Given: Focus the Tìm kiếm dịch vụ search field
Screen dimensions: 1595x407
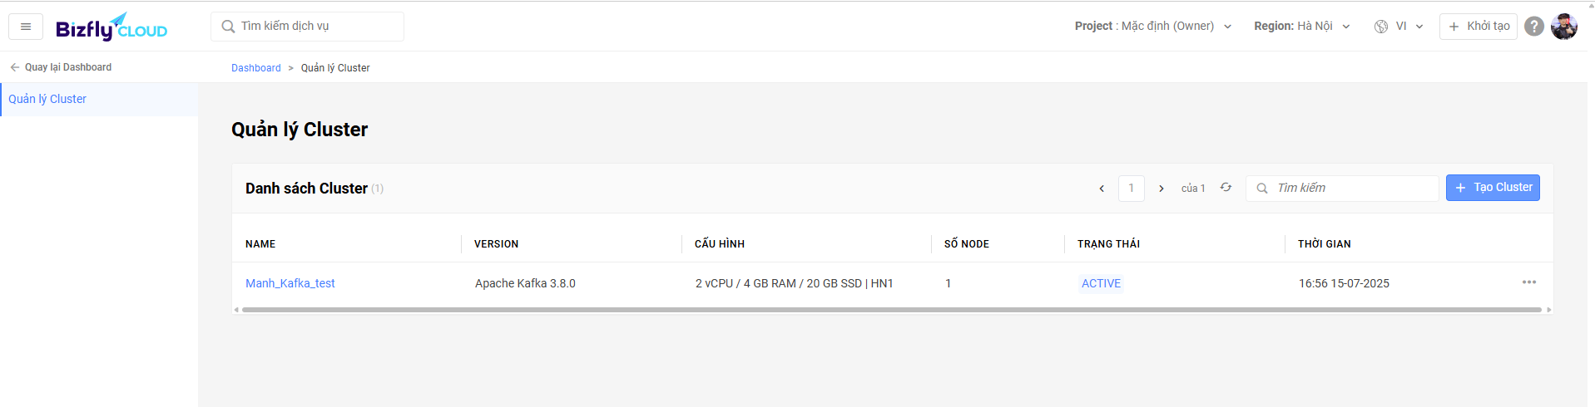Looking at the screenshot, I should coord(307,27).
